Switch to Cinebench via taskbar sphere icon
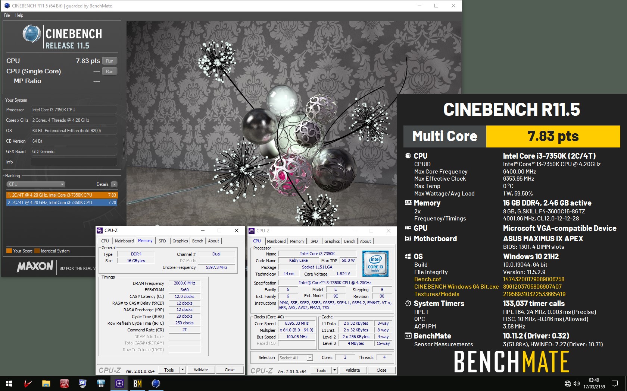Screen dimensions: 627x391 (156, 384)
